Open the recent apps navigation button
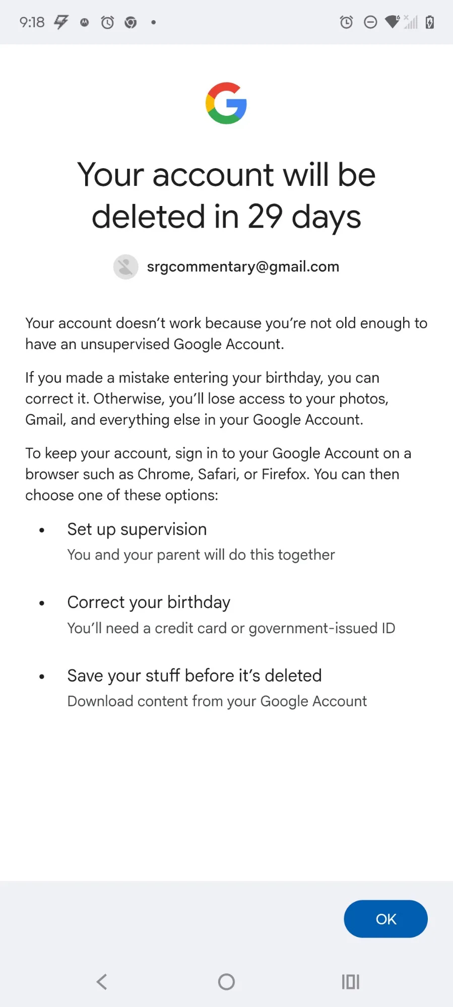This screenshot has height=1007, width=453. [x=350, y=981]
